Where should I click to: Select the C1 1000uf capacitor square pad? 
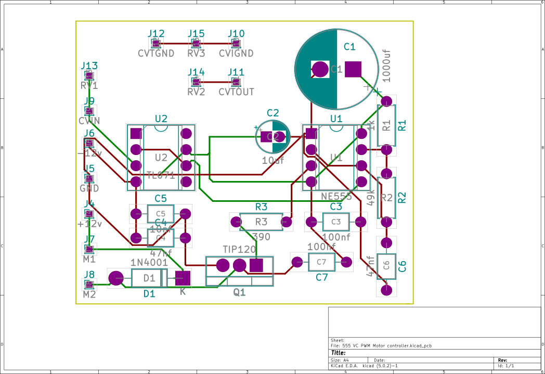coord(353,69)
